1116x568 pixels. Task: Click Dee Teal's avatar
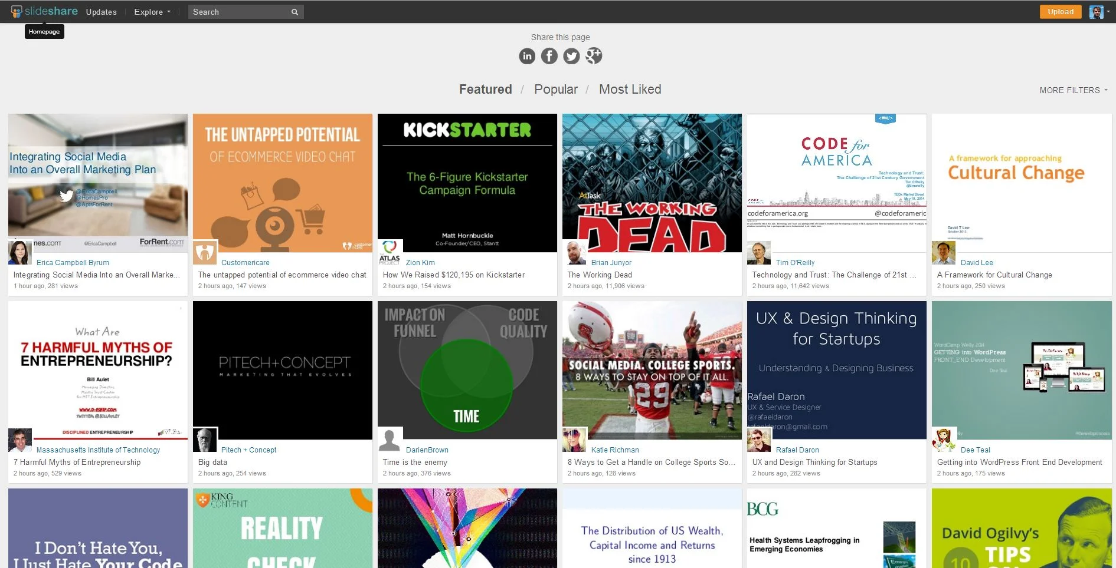click(944, 440)
